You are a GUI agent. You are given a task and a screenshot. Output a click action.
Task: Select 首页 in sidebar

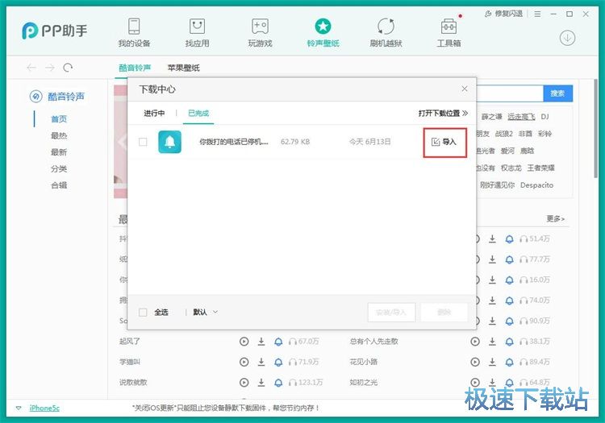pos(59,119)
